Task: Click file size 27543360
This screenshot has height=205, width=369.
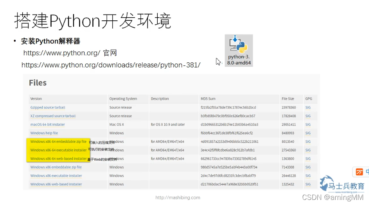Action: [x=289, y=150]
